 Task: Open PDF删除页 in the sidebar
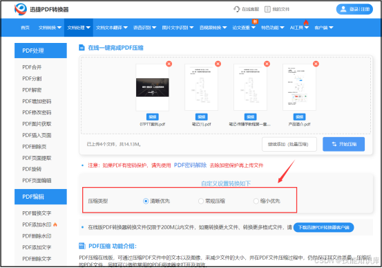35,147
